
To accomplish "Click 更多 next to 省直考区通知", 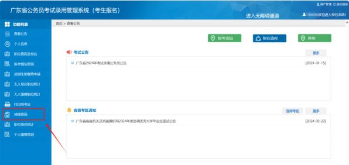I will 316,111.
